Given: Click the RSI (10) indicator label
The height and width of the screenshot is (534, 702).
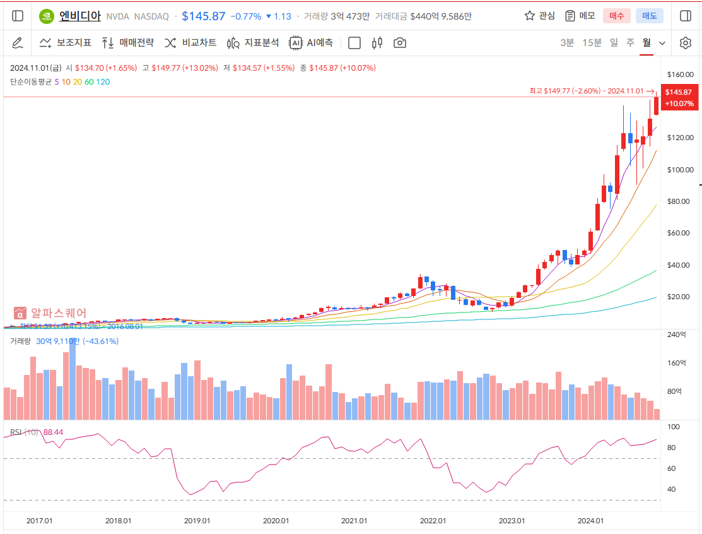Looking at the screenshot, I should tap(24, 432).
